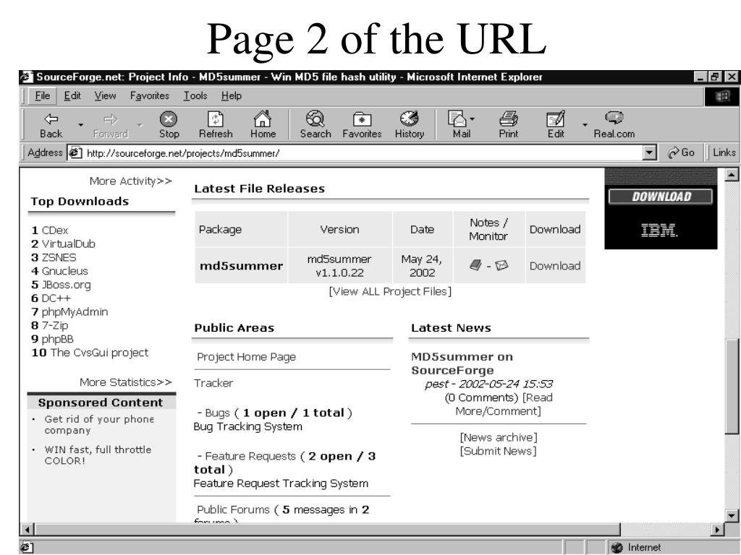Click the More Activity>> link
Screen dimensions: 741x555
click(x=130, y=181)
